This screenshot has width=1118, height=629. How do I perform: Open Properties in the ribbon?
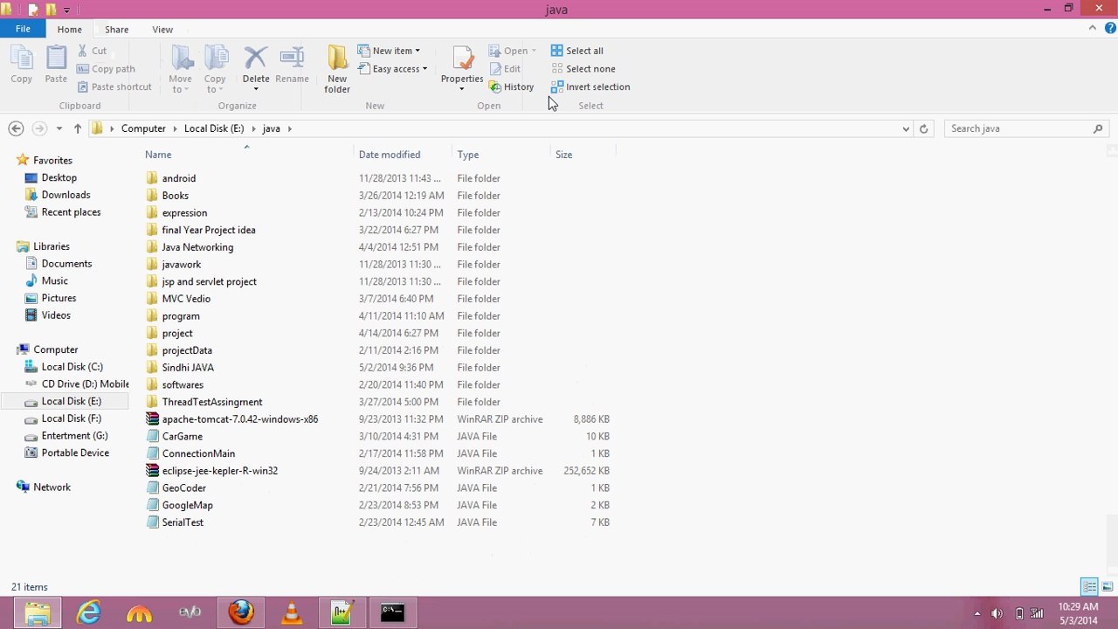point(461,66)
